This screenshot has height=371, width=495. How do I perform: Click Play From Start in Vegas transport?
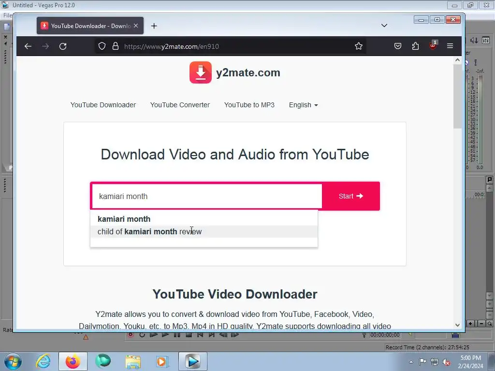coord(154,335)
